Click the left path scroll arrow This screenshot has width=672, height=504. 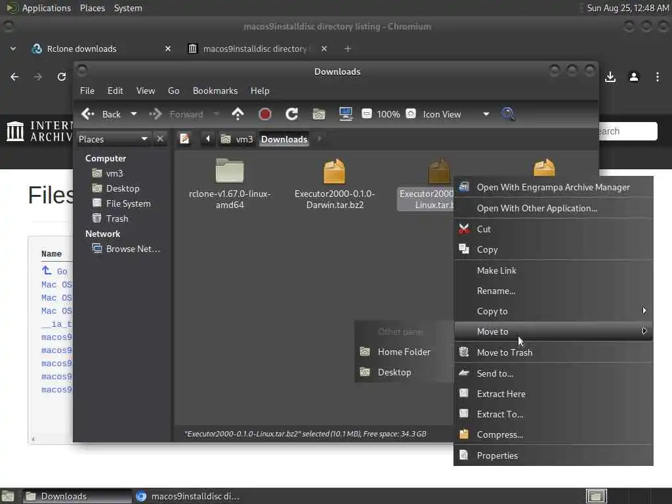pos(208,139)
